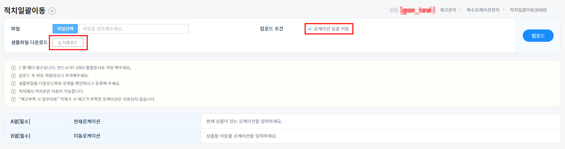Open 재고관리 in the breadcrumb
565x149 pixels.
448,10
